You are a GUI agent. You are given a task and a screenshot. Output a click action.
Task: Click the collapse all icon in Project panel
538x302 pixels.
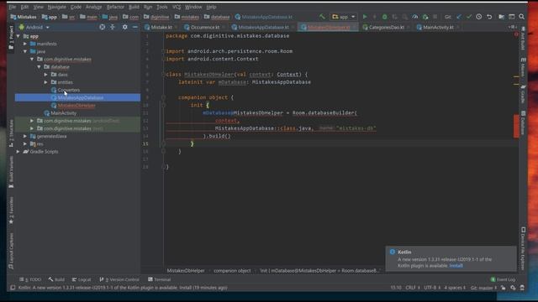[x=112, y=27]
